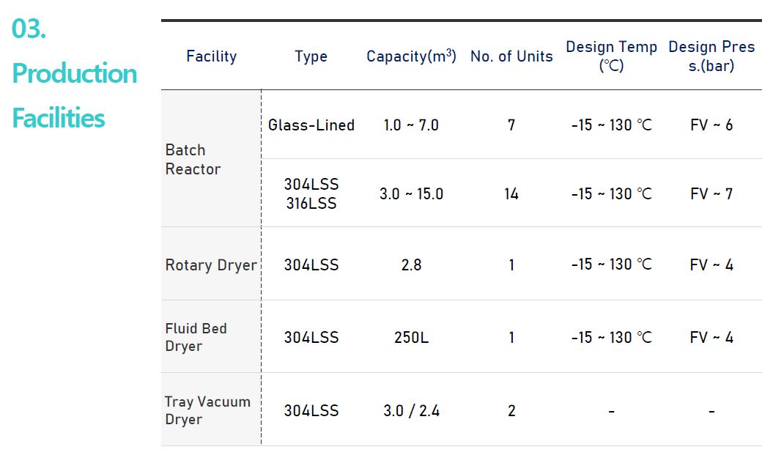Click the Rotary Dryer facility cell
Screen dimensions: 773x455
click(211, 265)
